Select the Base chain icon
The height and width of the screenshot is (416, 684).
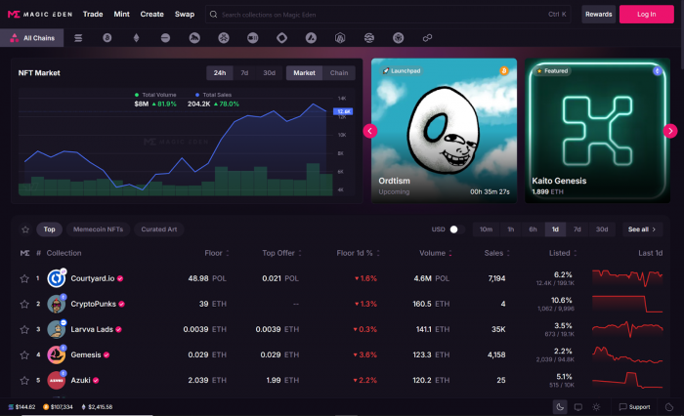tap(165, 38)
